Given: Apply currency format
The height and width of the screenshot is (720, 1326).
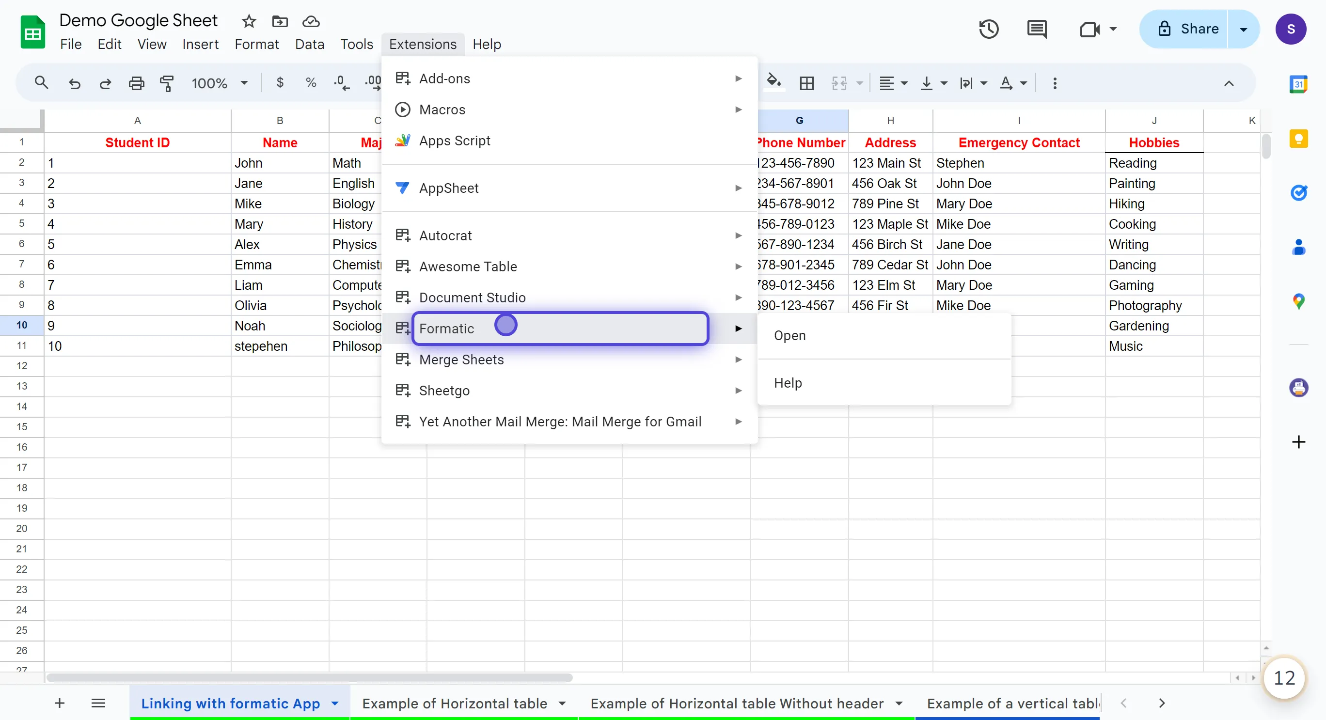Looking at the screenshot, I should 280,83.
